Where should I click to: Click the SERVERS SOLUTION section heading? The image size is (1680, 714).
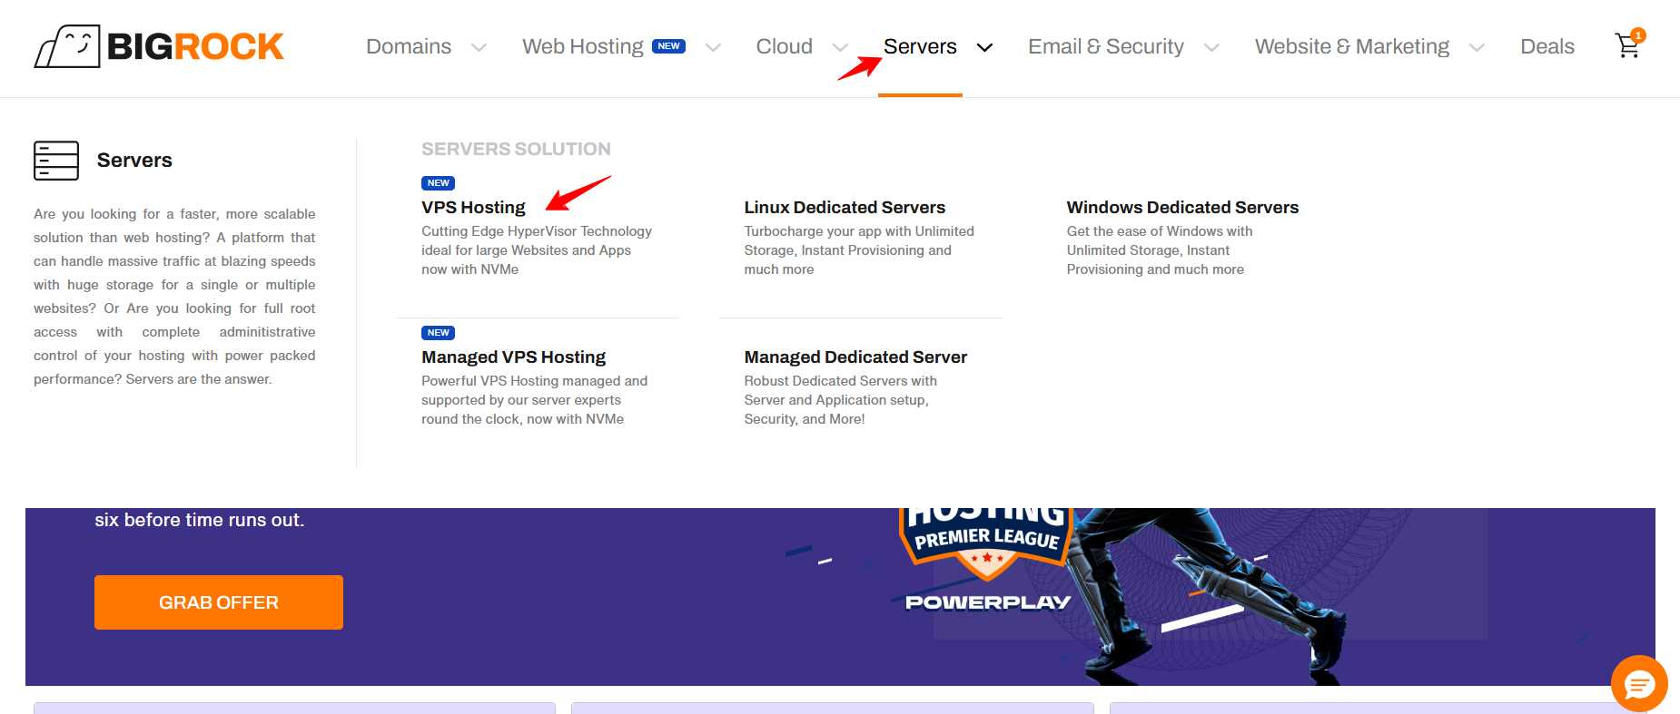point(516,149)
